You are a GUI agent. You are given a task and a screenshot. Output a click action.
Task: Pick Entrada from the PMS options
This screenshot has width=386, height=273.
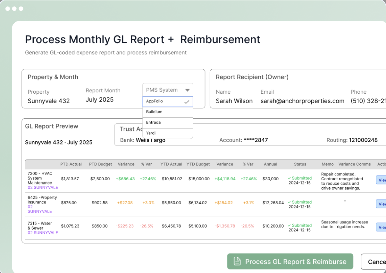pos(168,123)
